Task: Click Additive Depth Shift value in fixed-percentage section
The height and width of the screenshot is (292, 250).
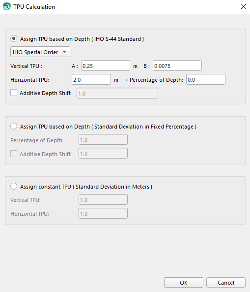Action: pyautogui.click(x=103, y=153)
